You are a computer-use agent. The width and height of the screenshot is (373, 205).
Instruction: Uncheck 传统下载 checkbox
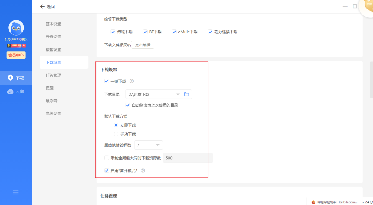(113, 32)
